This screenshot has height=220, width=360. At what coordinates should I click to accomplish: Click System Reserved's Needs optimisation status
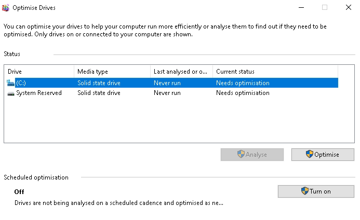pyautogui.click(x=243, y=93)
